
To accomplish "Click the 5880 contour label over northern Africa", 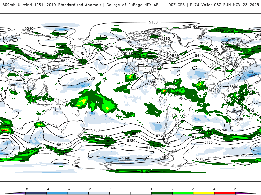I will (x=234, y=87).
